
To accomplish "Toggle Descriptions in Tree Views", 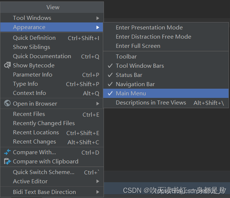I will [x=166, y=103].
